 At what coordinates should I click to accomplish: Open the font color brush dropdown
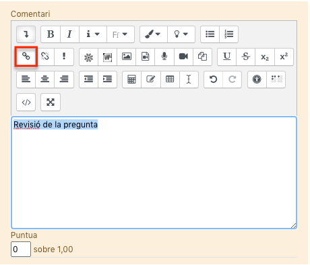tap(154, 34)
